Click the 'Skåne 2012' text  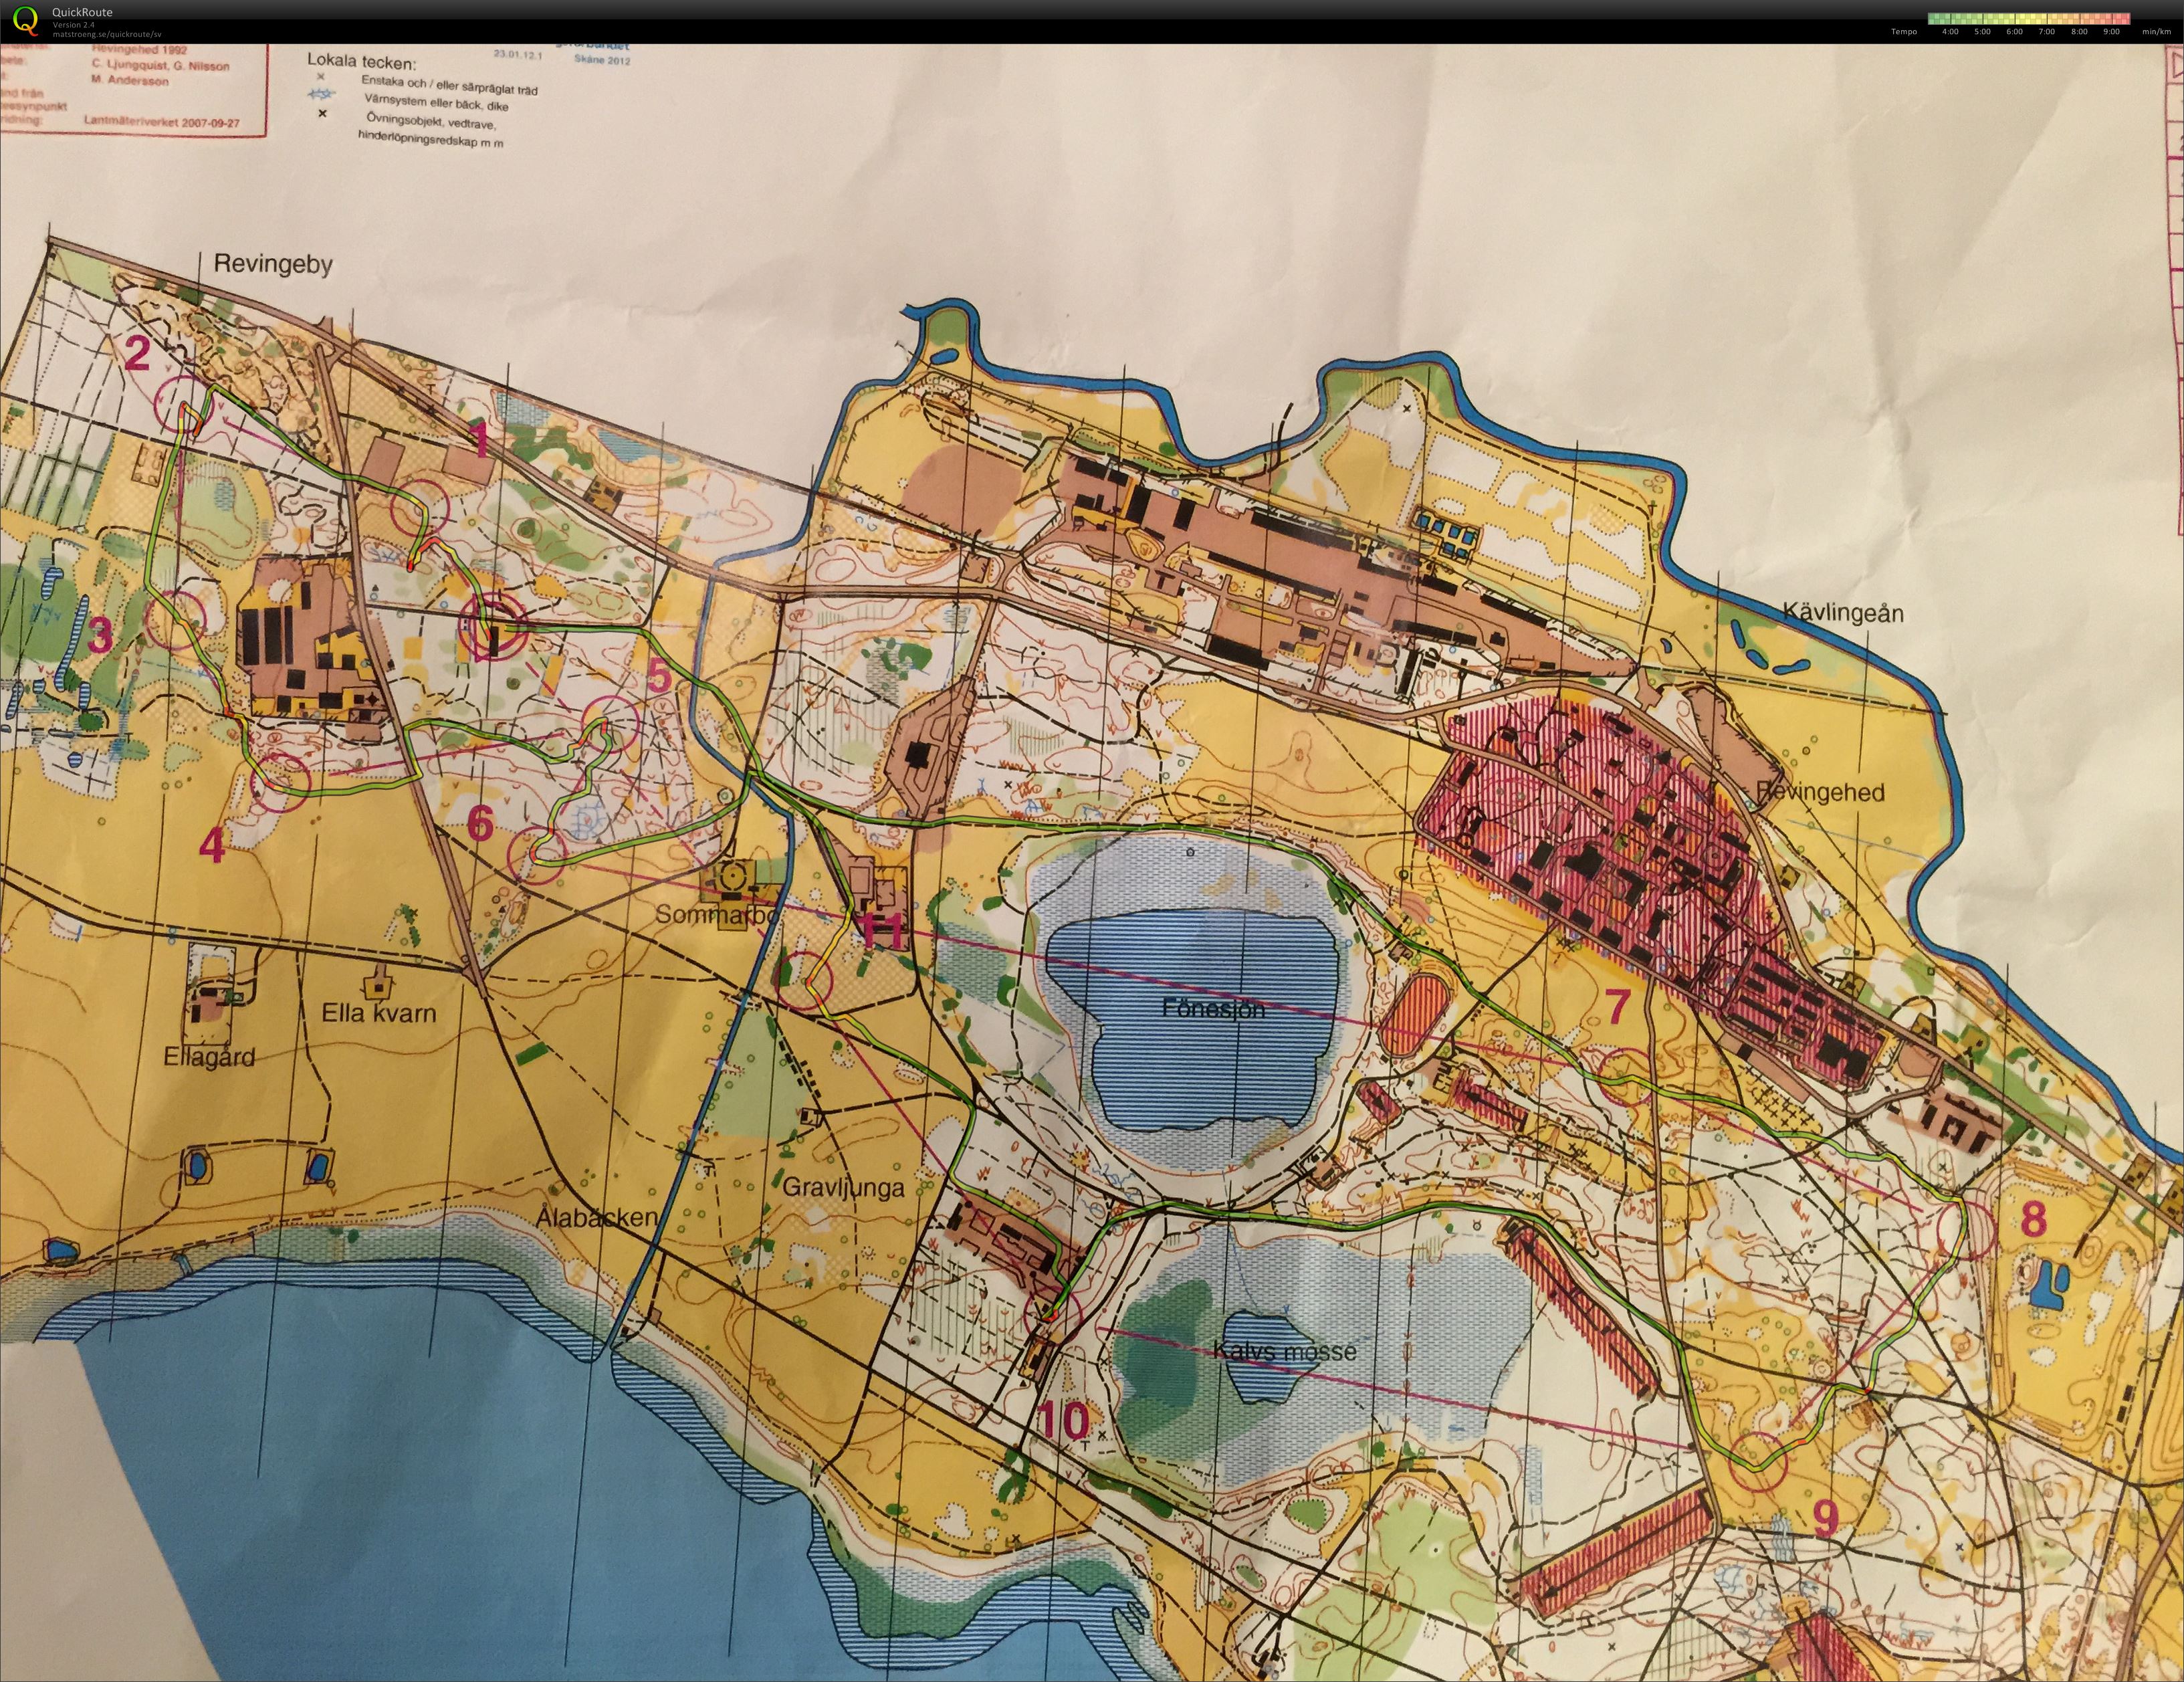point(602,59)
